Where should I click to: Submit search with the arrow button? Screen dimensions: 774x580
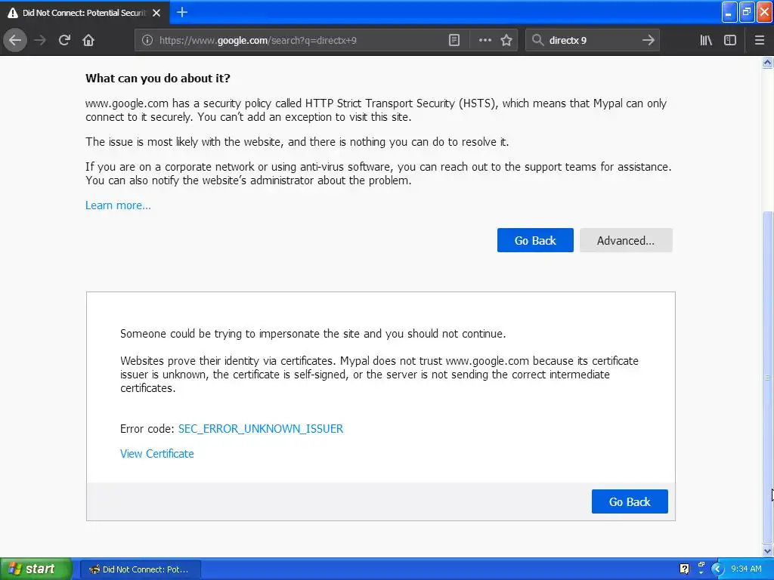(648, 41)
